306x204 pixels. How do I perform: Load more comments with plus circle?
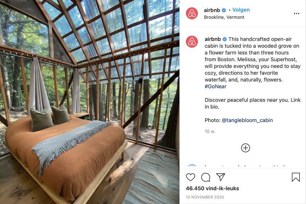(x=246, y=148)
